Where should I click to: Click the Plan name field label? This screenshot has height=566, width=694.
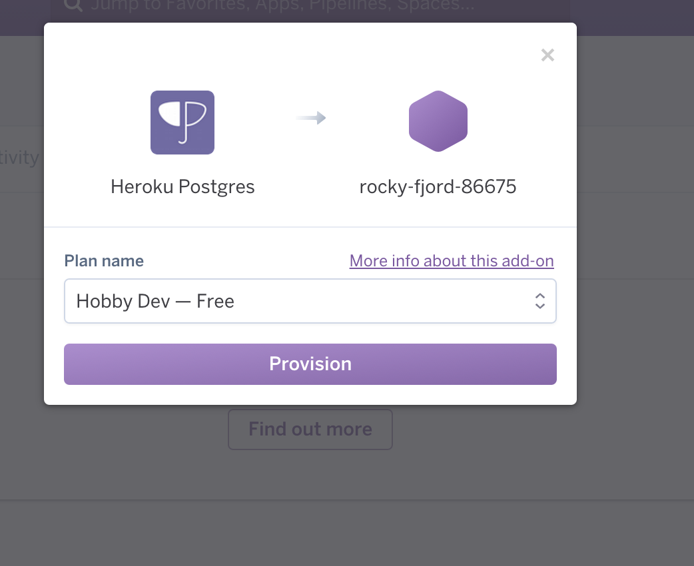click(x=104, y=261)
